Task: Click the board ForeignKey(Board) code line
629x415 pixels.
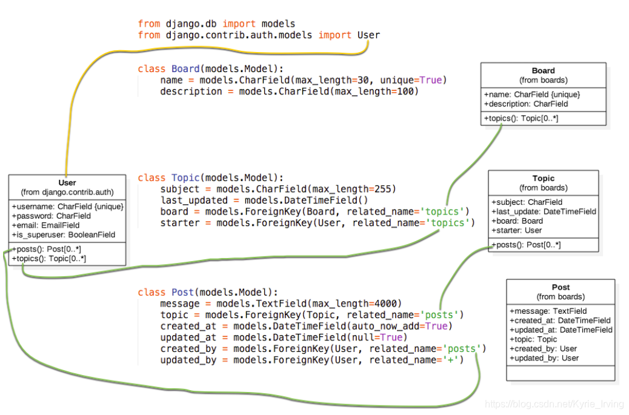Action: point(314,211)
